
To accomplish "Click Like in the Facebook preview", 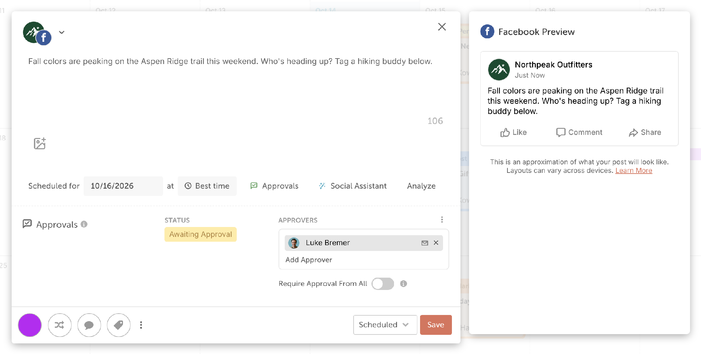I will (x=513, y=132).
